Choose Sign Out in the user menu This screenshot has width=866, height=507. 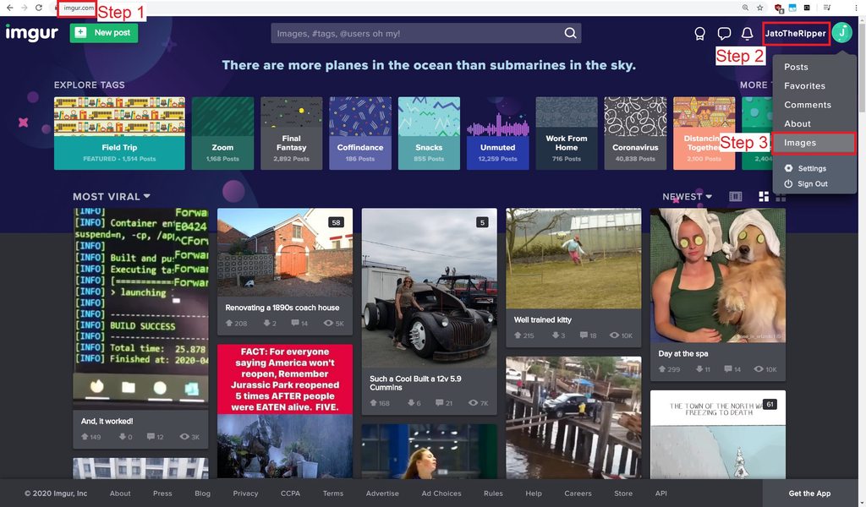click(813, 183)
